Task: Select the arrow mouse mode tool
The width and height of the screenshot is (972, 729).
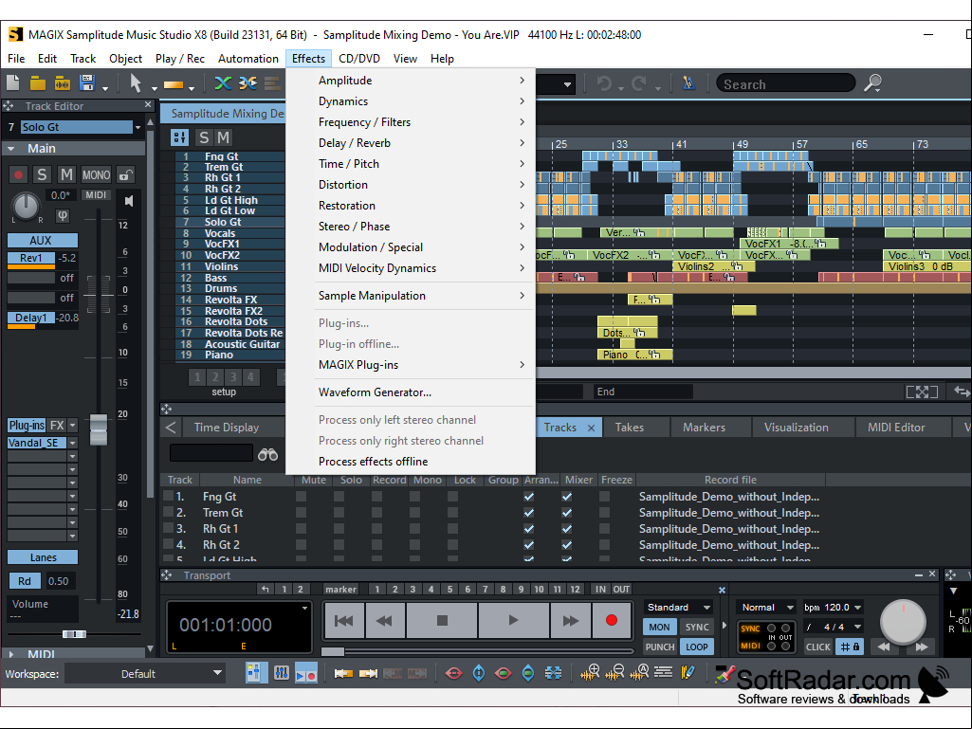Action: point(136,83)
